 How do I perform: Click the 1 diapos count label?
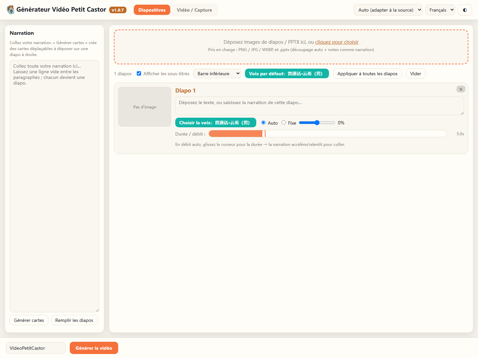123,74
